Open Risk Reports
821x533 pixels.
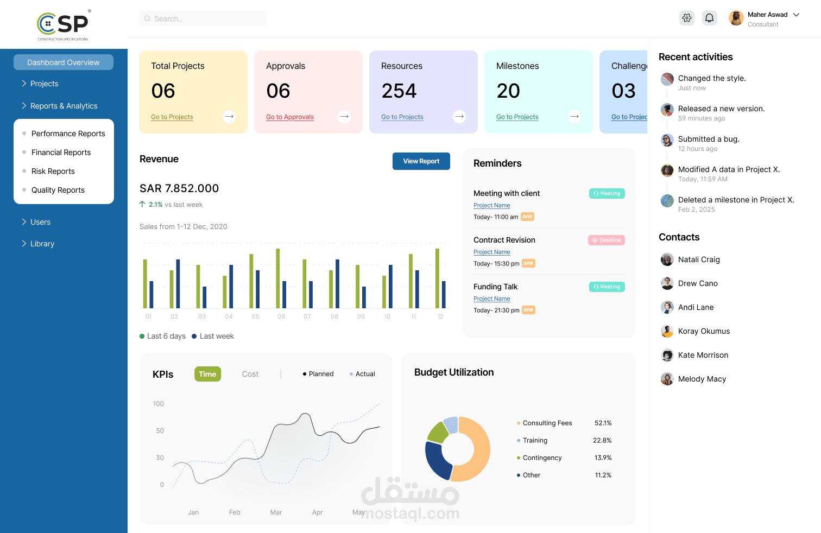53,171
